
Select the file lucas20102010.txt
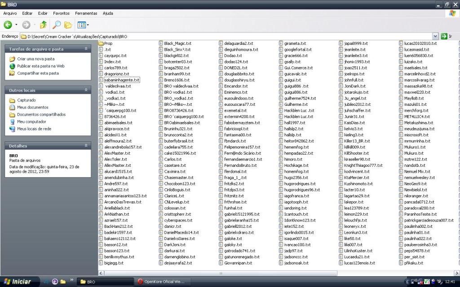pos(420,43)
